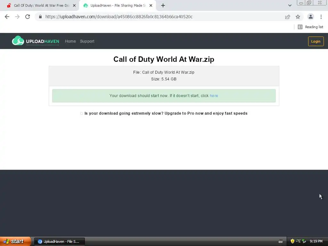This screenshot has width=328, height=246.
Task: Click the Call of Duty World At War.zip heading
Action: pyautogui.click(x=164, y=59)
